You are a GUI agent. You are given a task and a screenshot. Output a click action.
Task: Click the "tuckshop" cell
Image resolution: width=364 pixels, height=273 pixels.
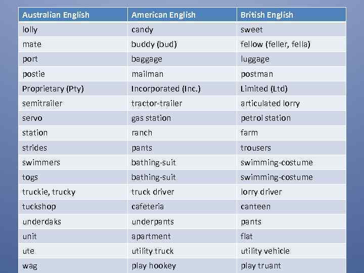39,206
